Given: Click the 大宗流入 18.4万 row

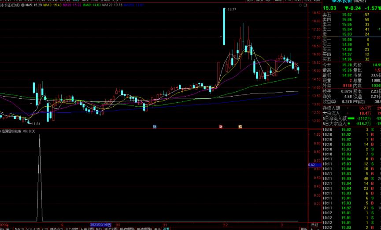Looking at the screenshot, I should [x=351, y=113].
